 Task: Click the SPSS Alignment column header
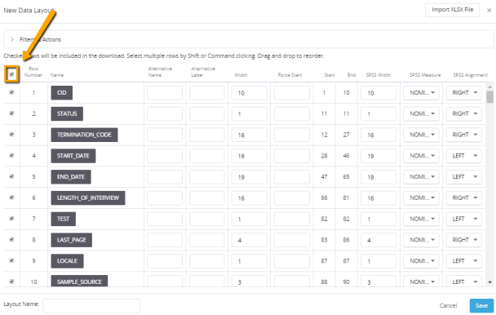point(471,75)
